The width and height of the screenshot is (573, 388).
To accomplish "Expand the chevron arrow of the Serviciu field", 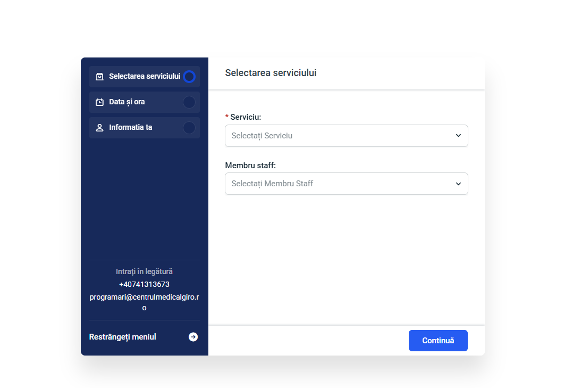I will [458, 135].
